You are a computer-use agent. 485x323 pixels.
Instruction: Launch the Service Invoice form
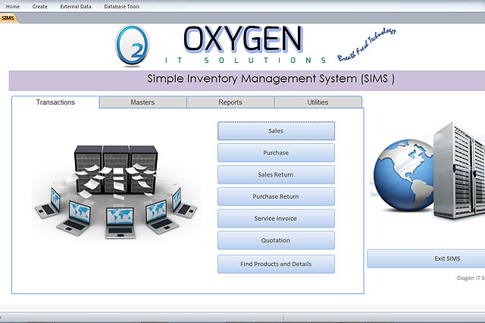(x=276, y=218)
